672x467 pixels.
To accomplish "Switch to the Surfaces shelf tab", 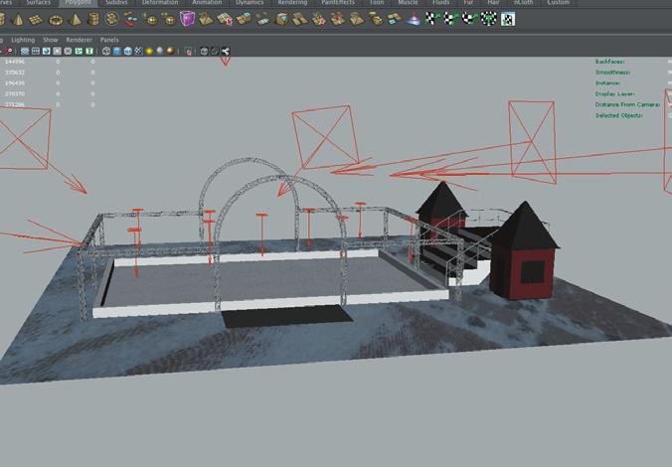I will [39, 3].
